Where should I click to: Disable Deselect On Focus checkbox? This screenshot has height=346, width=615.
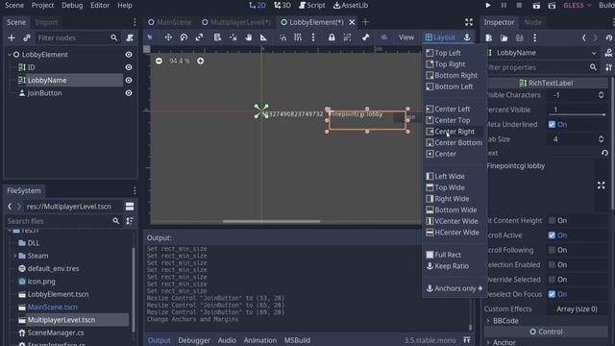click(x=552, y=294)
